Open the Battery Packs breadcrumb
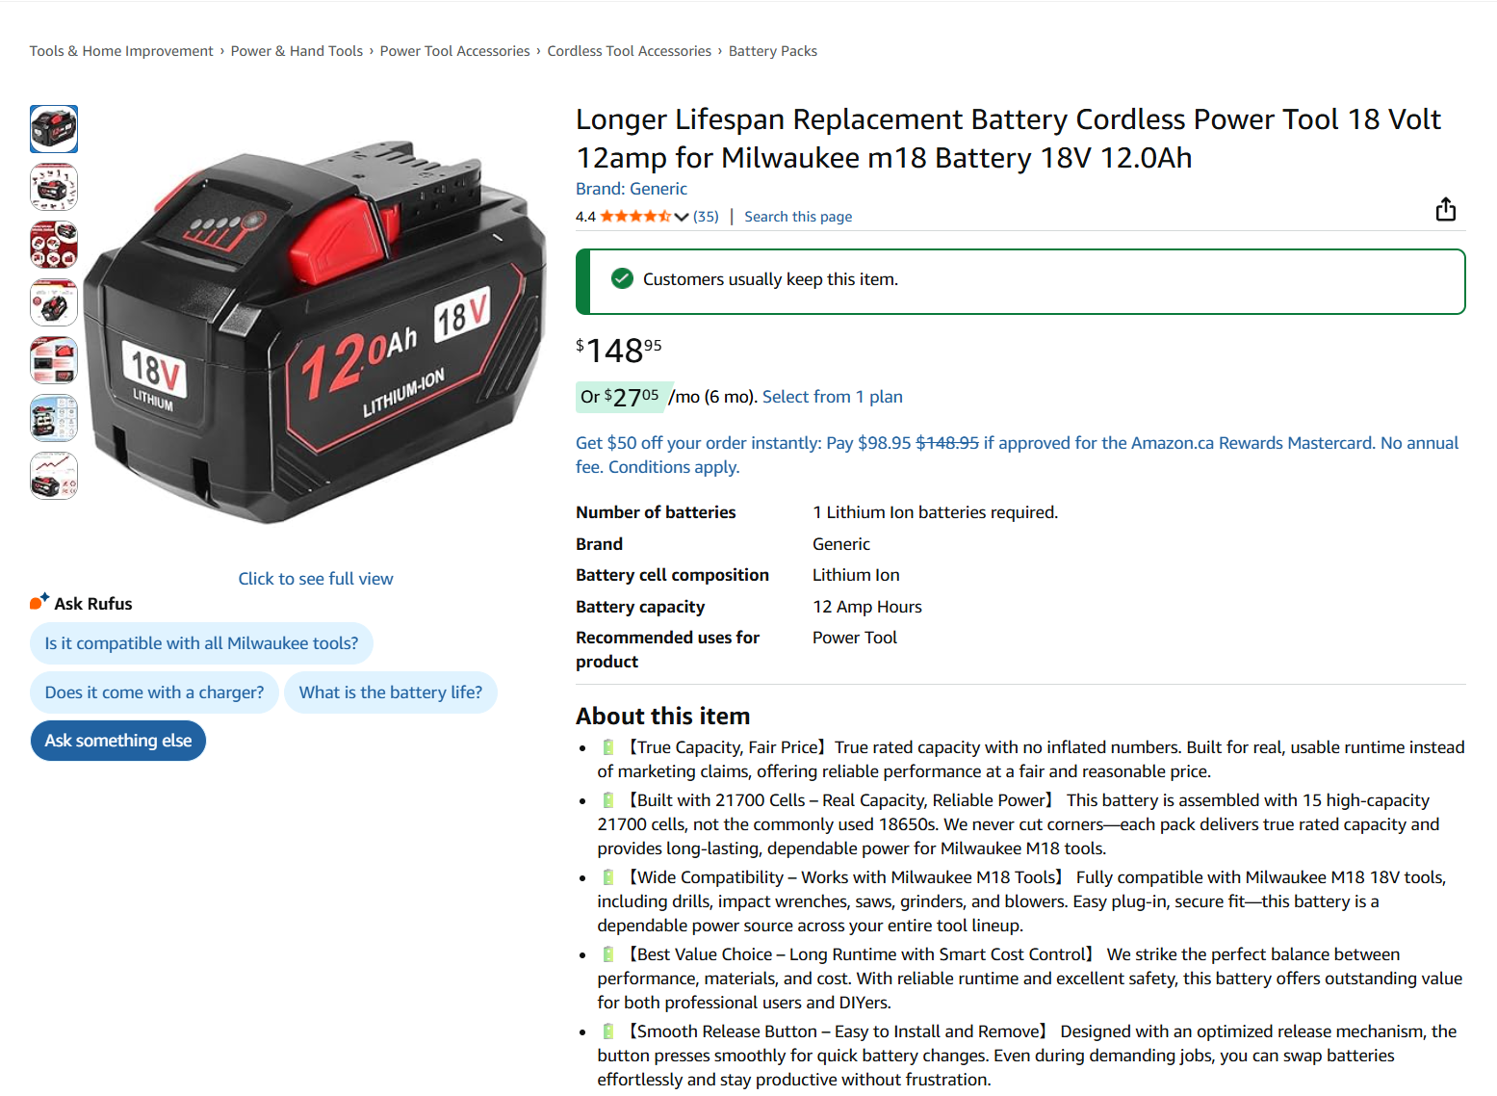The height and width of the screenshot is (1096, 1497). click(772, 51)
